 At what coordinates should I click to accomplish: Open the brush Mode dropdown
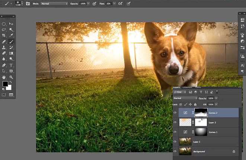(54, 3)
